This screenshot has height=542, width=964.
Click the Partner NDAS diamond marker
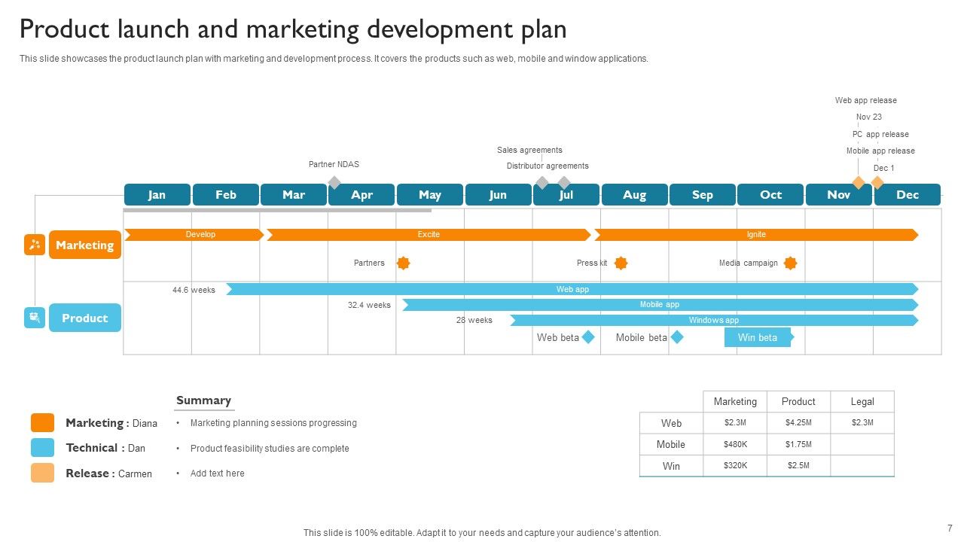[334, 181]
